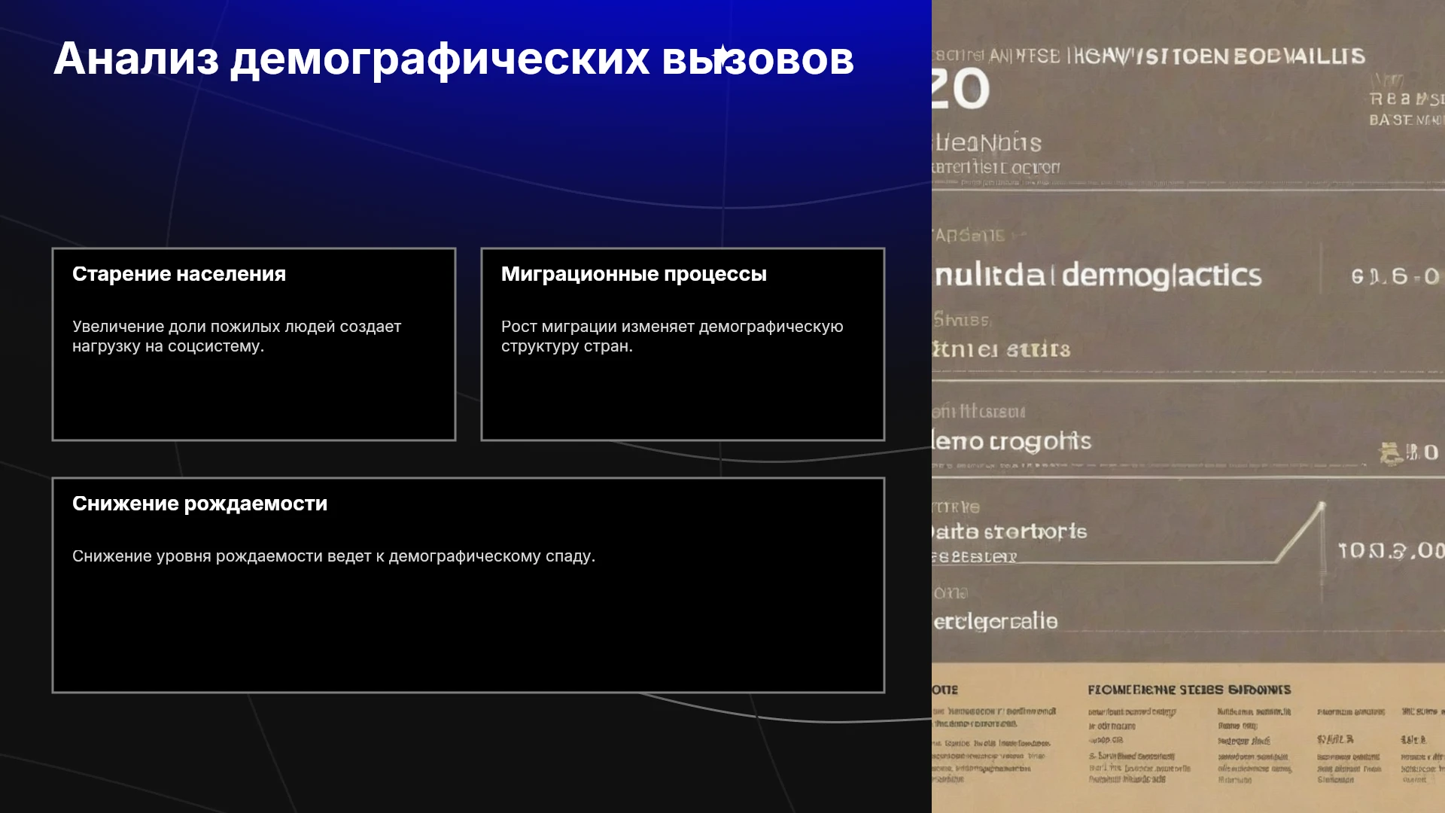
Task: Click the 'nulitdal demoglactics' label in the image
Action: pyautogui.click(x=1097, y=276)
